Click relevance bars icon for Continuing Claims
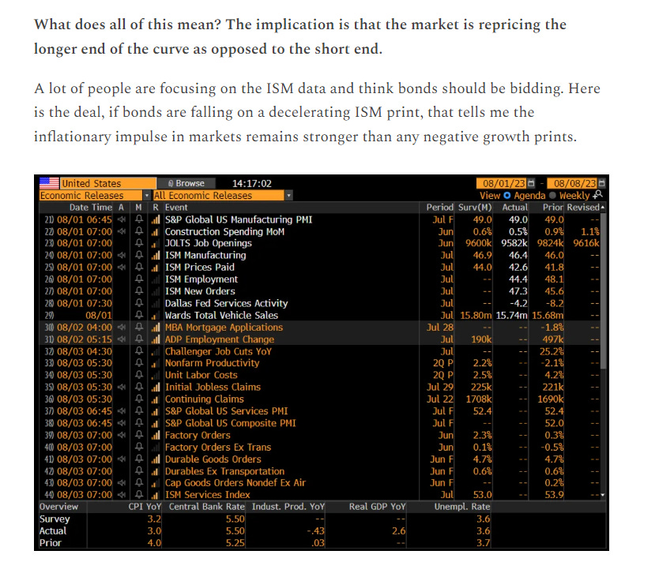Image resolution: width=659 pixels, height=577 pixels. (x=156, y=399)
